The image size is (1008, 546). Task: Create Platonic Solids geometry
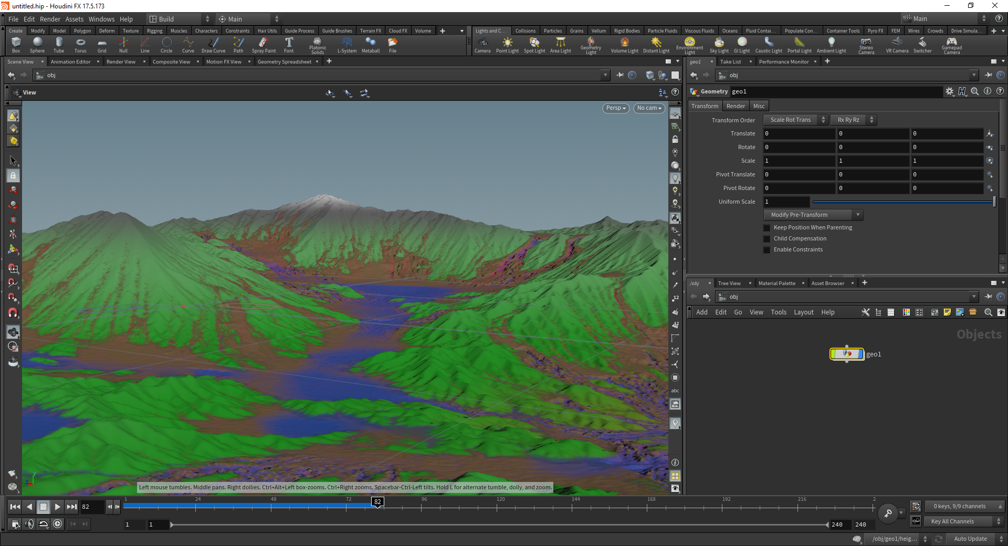318,46
